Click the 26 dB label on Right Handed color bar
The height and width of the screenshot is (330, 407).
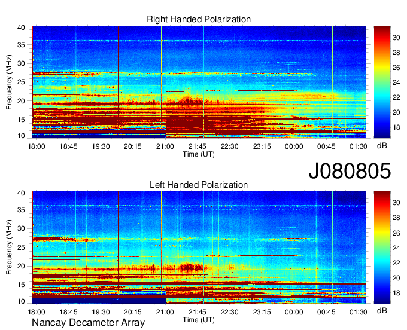click(396, 68)
